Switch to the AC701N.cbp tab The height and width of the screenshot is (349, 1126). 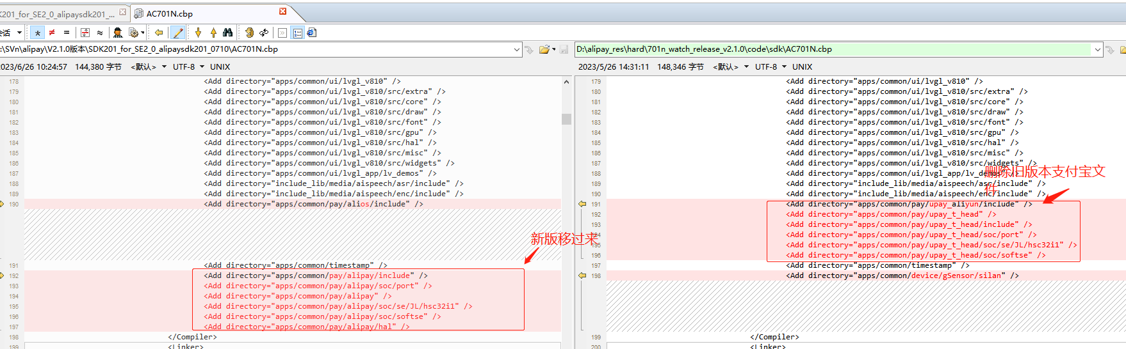tap(169, 13)
